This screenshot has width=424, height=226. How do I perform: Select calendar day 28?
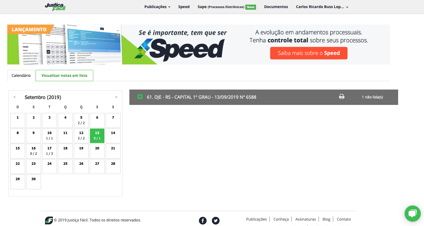pyautogui.click(x=113, y=166)
